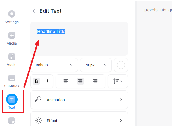
Task: Open the Subtitles sidebar icon
Action: pos(12,78)
